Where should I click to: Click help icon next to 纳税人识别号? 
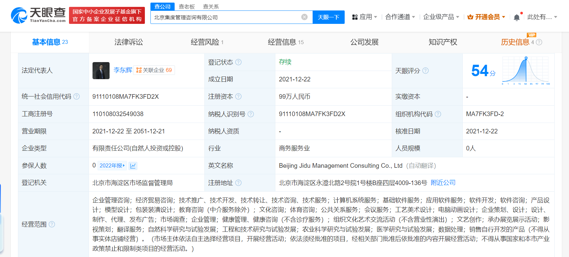pyautogui.click(x=251, y=114)
